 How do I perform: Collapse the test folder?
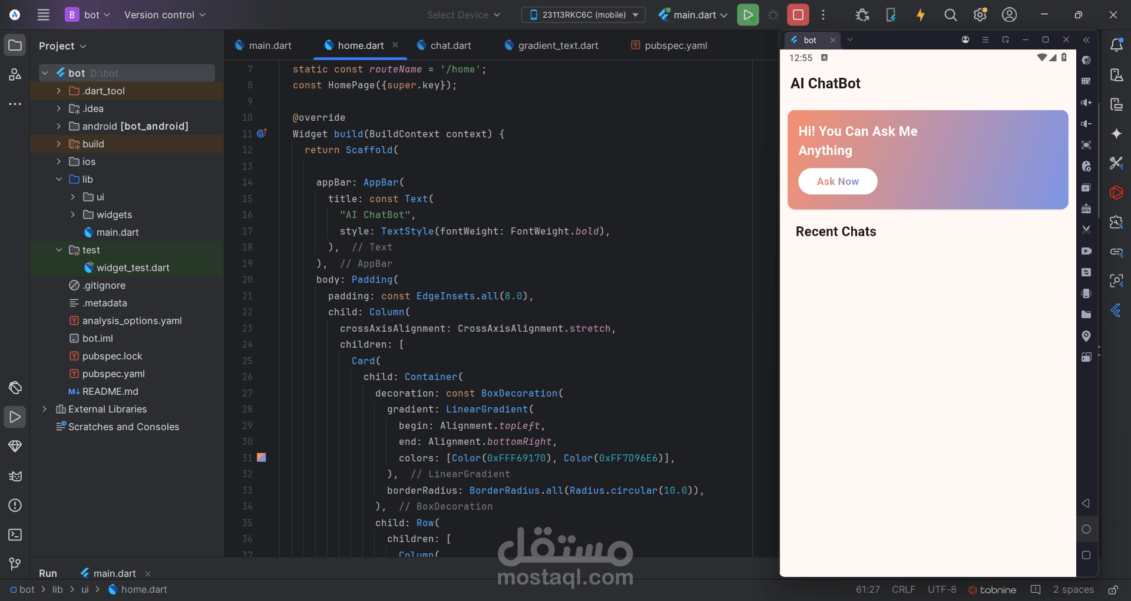pos(58,250)
